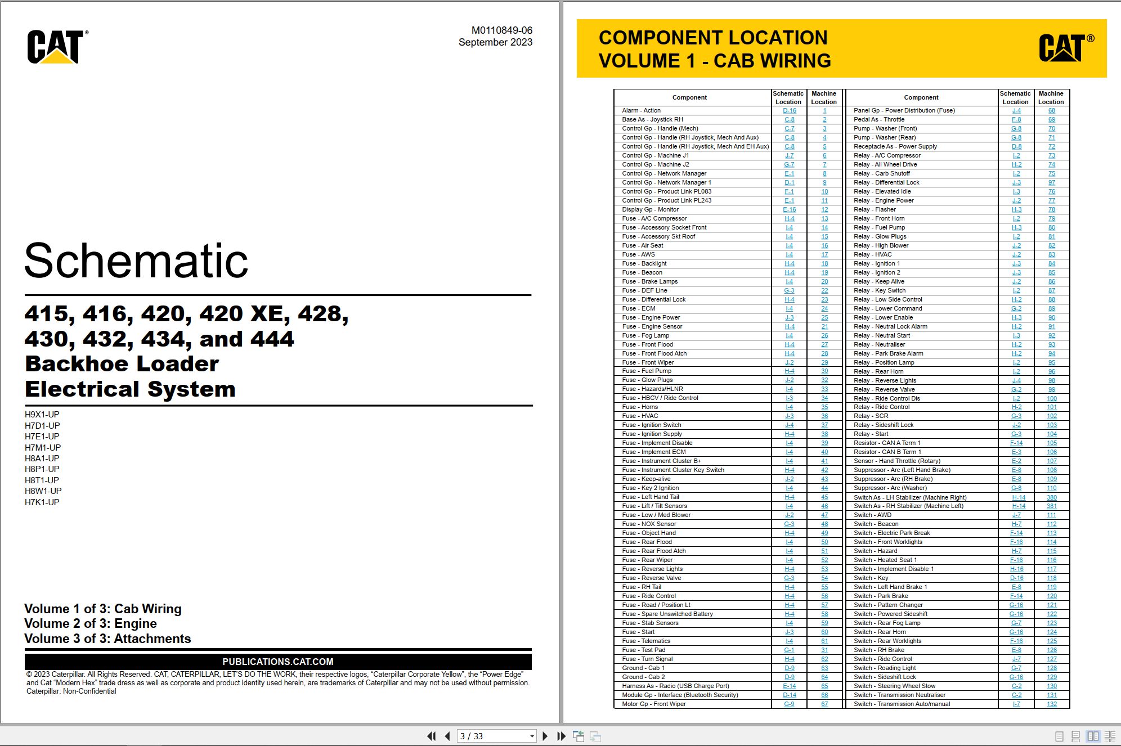Open machine location 1 for Alarm - Action
Screen dimensions: 1121x746
(824, 111)
